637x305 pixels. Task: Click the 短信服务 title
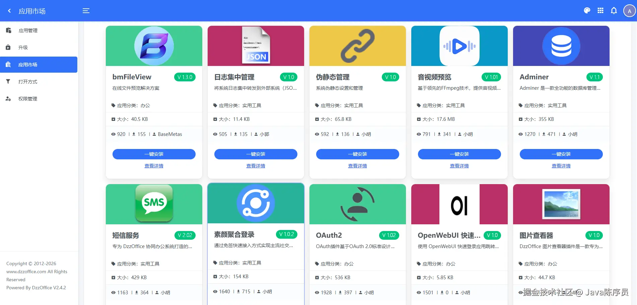pos(126,235)
